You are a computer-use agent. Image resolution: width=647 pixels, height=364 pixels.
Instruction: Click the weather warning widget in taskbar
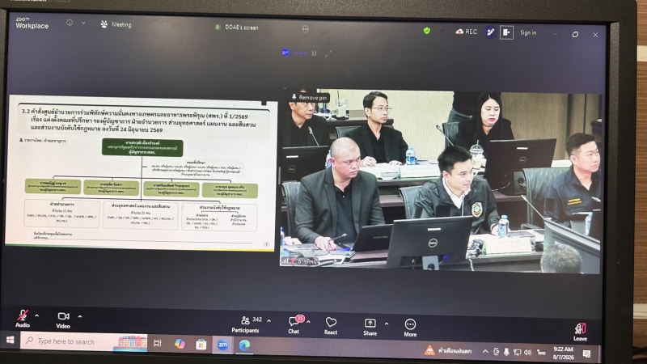click(448, 351)
